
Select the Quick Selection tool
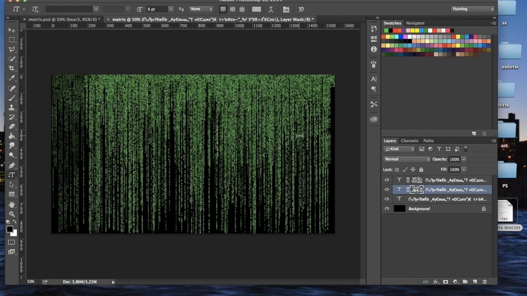[x=12, y=59]
